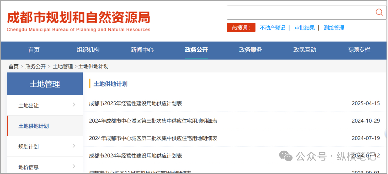Image resolution: width=388 pixels, height=174 pixels.
Task: Open 成都市2025年经营性建设用地供应计划表
Action: 135,104
